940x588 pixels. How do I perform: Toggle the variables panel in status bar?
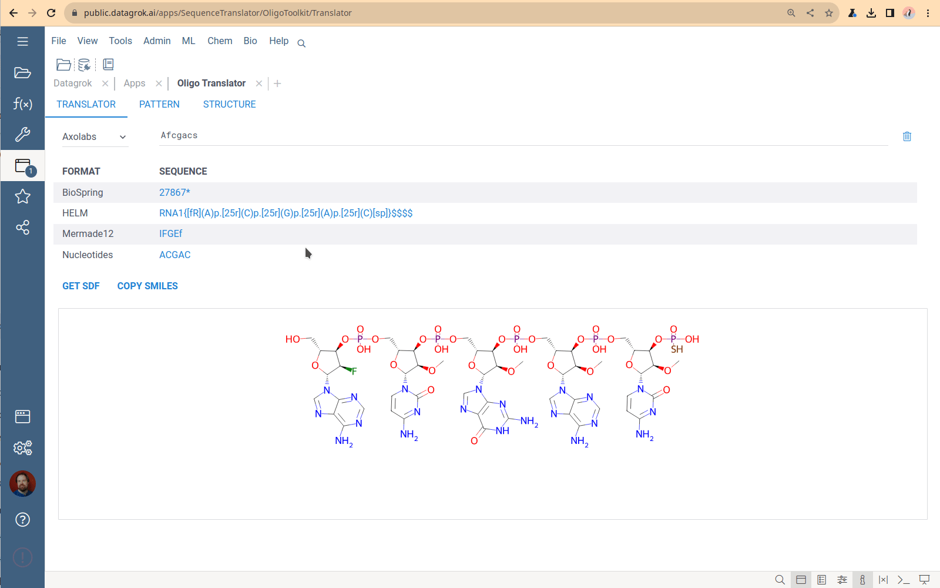coord(883,580)
